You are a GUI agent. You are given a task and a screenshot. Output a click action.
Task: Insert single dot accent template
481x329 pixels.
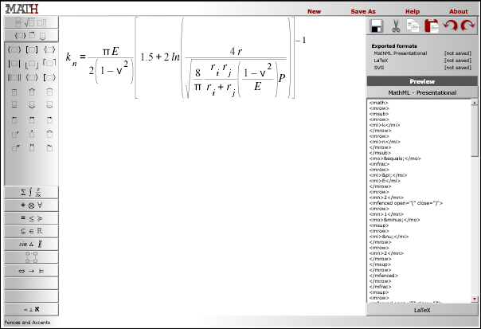tap(32, 134)
